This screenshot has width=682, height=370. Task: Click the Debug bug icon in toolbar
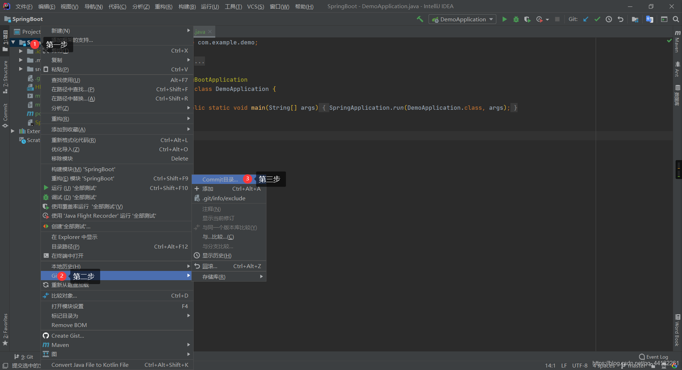pos(516,19)
